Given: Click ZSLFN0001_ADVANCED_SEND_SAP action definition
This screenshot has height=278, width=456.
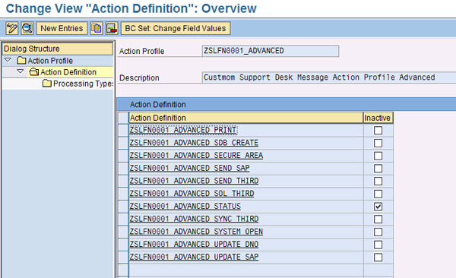Looking at the screenshot, I should pos(189,168).
